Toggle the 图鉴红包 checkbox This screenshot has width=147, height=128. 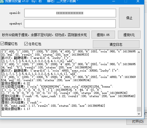click(2, 44)
